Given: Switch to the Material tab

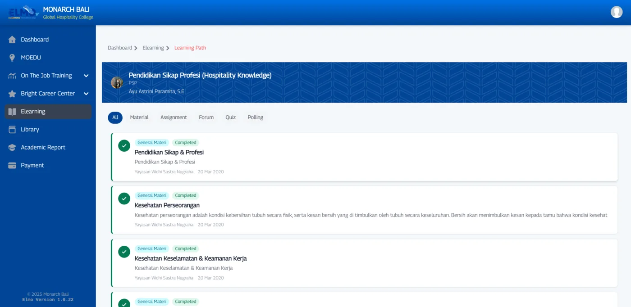Looking at the screenshot, I should click(139, 117).
